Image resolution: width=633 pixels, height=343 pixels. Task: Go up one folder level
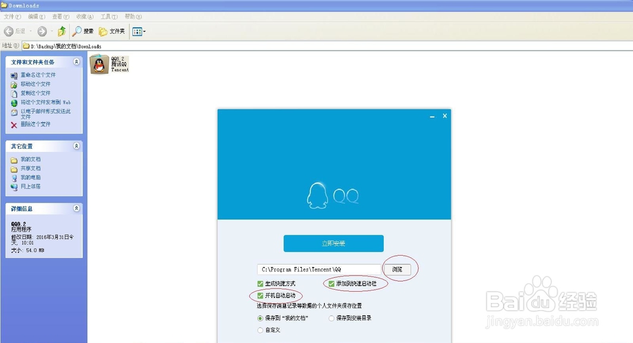click(62, 31)
